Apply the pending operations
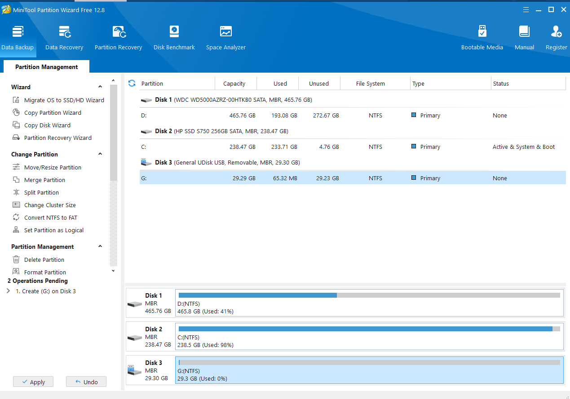 [33, 382]
